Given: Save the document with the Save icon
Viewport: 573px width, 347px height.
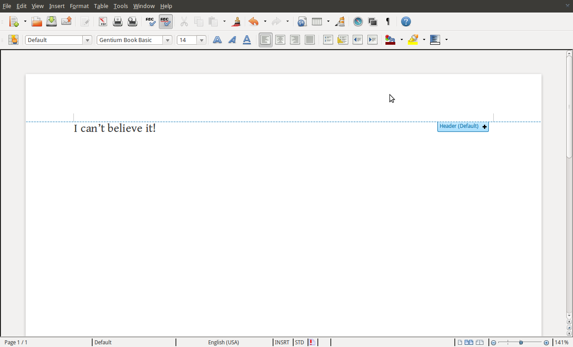Looking at the screenshot, I should pos(51,21).
